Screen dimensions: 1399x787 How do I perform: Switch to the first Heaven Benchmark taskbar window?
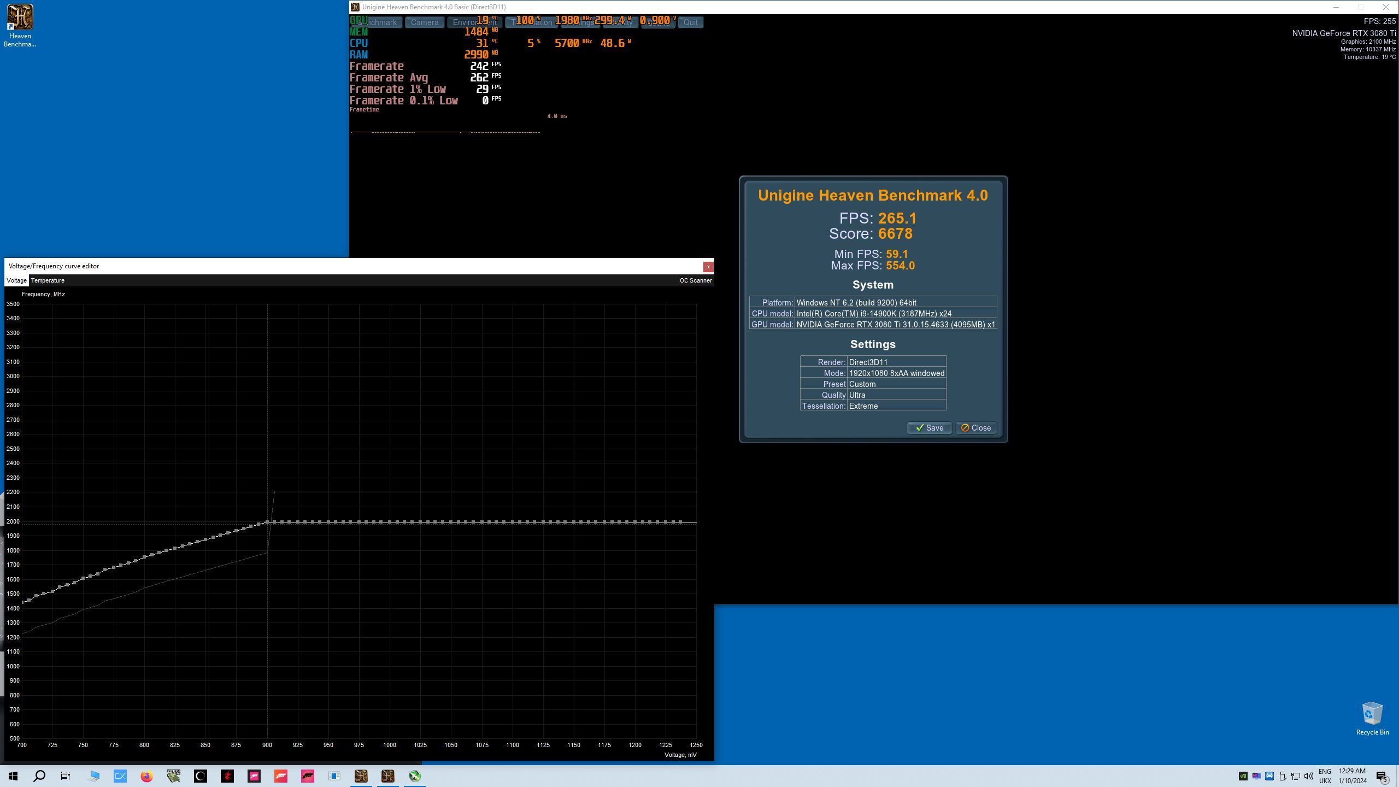tap(361, 776)
